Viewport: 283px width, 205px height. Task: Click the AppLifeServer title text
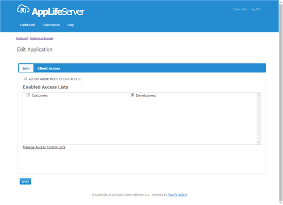58,12
